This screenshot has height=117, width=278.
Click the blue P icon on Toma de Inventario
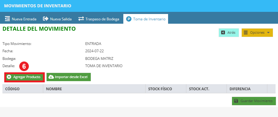pos(129,19)
